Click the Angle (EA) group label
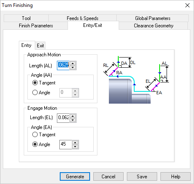 click(41, 127)
